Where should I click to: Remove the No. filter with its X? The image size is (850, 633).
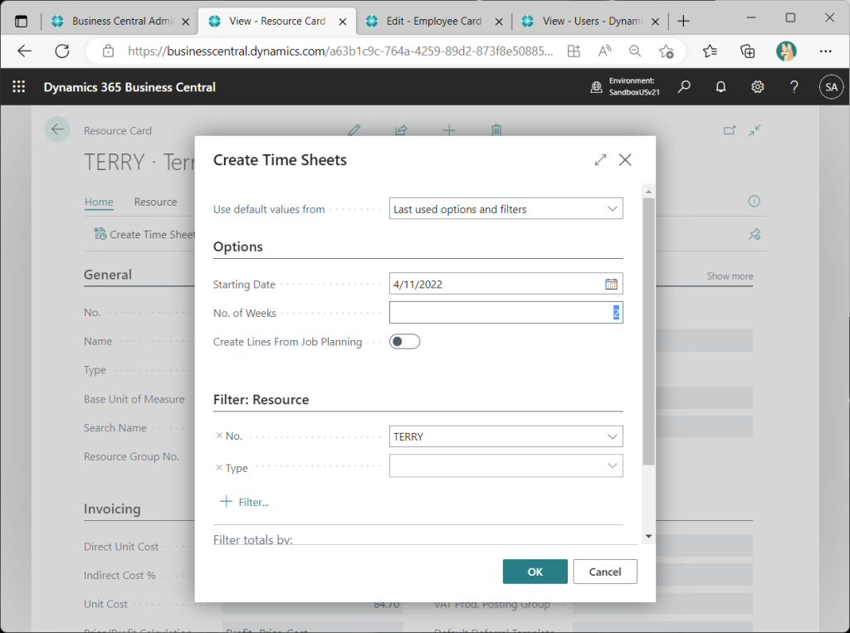(x=219, y=436)
